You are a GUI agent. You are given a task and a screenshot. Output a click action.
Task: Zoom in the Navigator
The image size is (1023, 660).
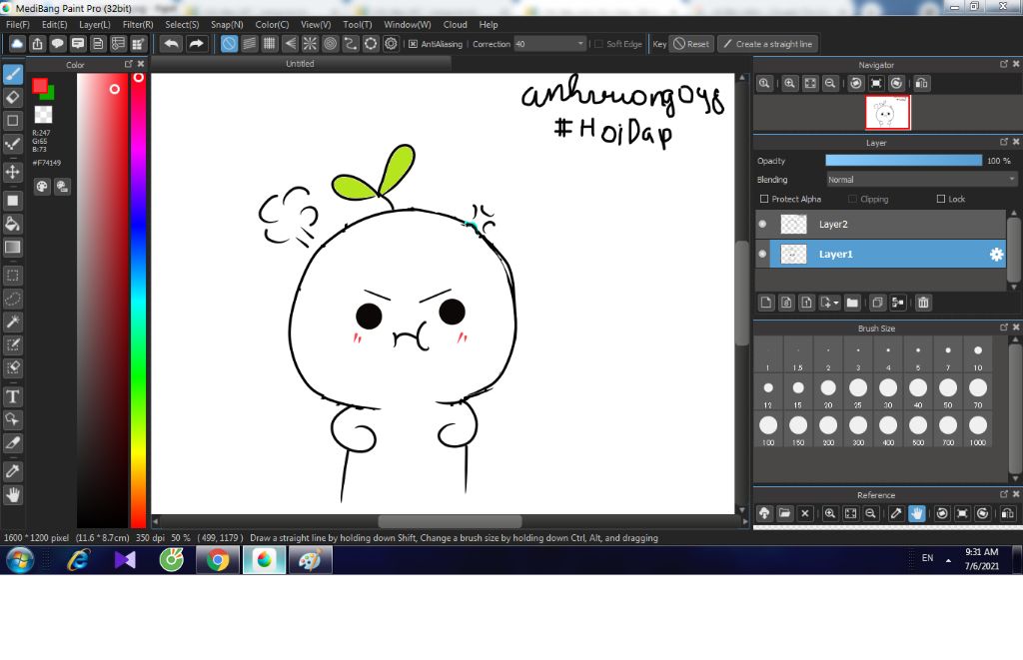(789, 84)
